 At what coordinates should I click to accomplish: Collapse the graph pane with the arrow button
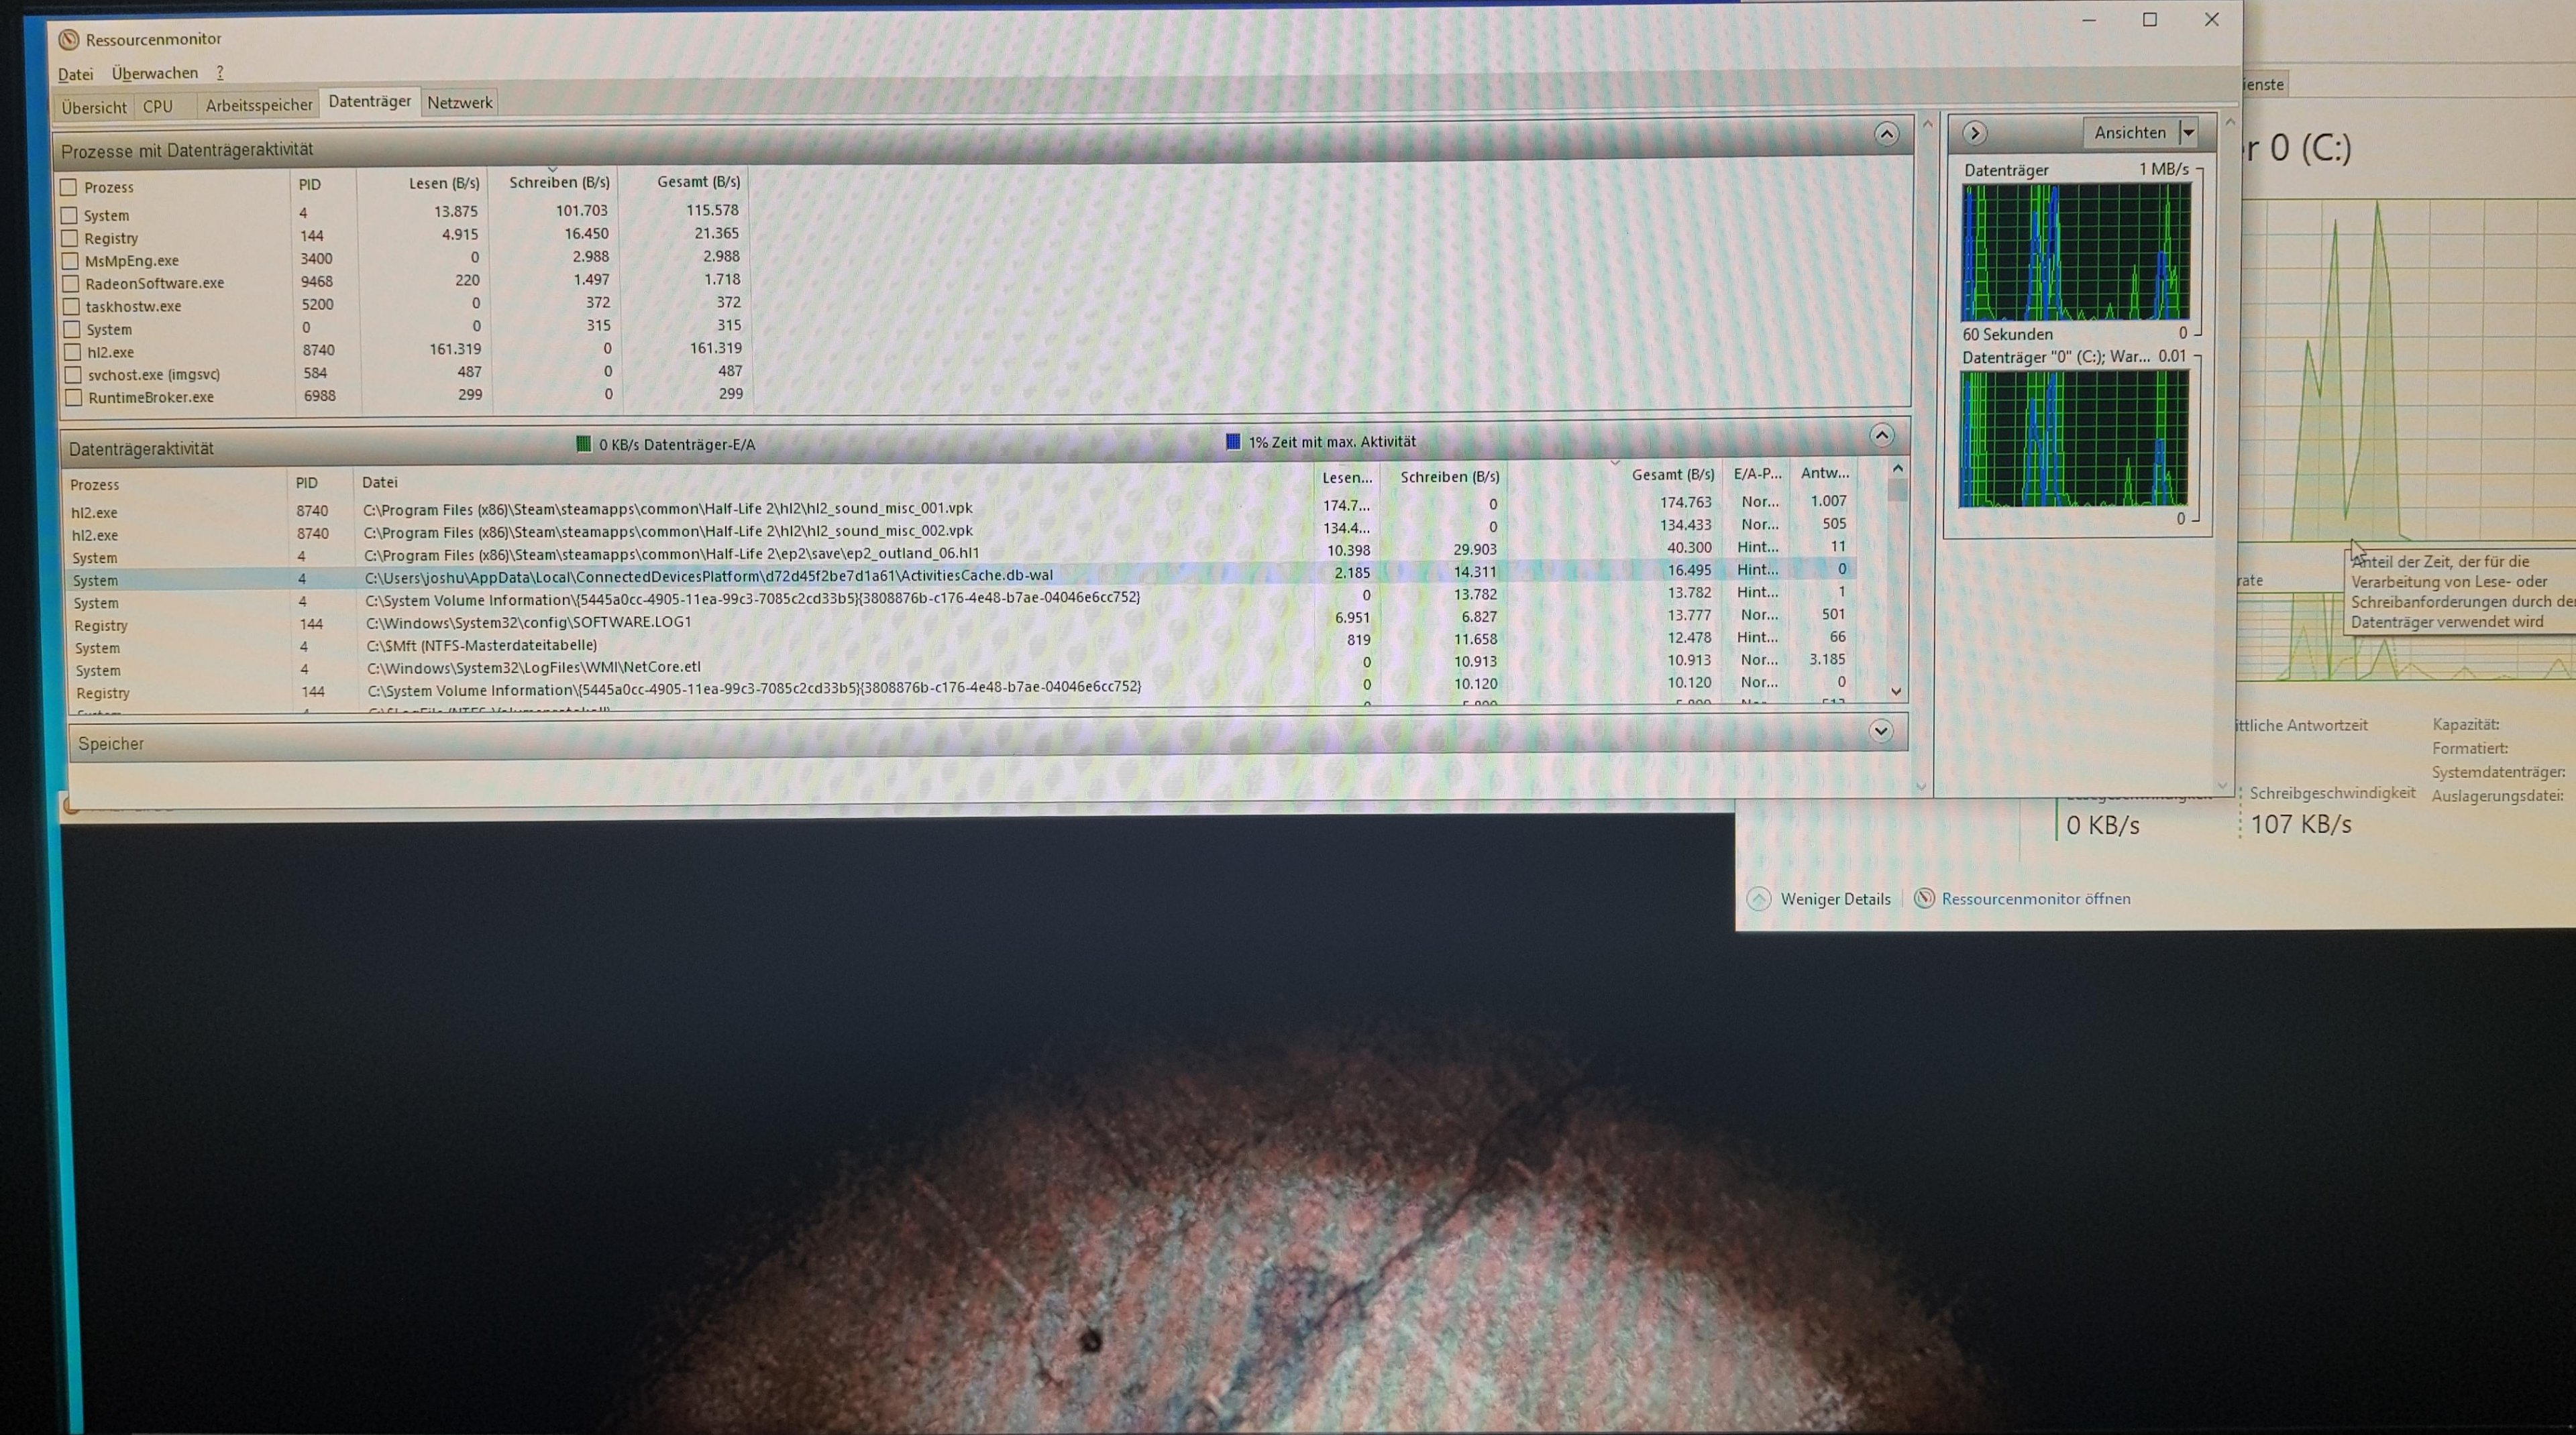tap(1974, 133)
